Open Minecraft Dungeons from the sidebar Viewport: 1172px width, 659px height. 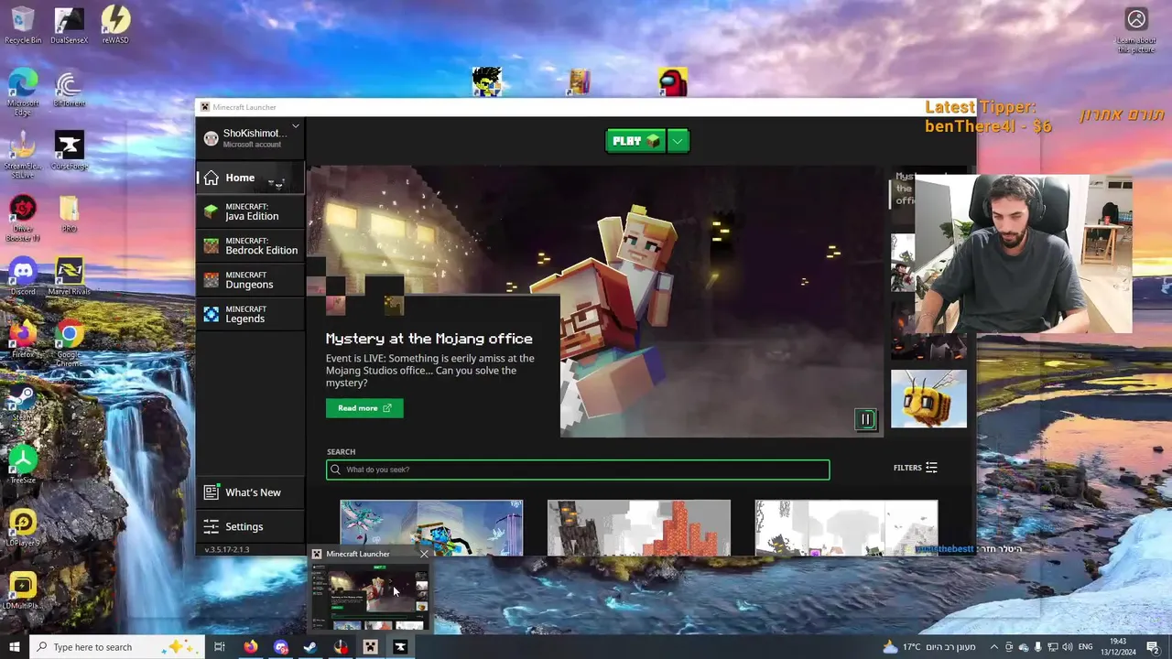250,280
